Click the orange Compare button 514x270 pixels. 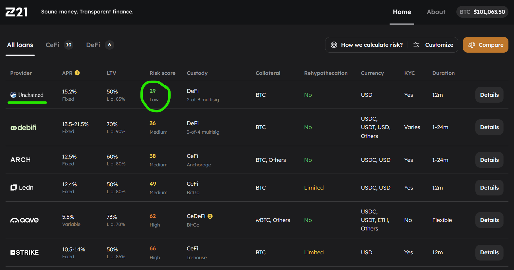[x=486, y=45]
